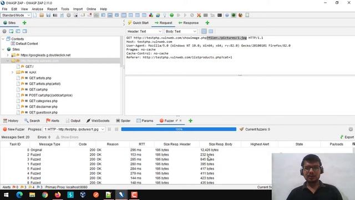Click the Firefox icon in taskbar
The image size is (355, 200).
[x=58, y=195]
